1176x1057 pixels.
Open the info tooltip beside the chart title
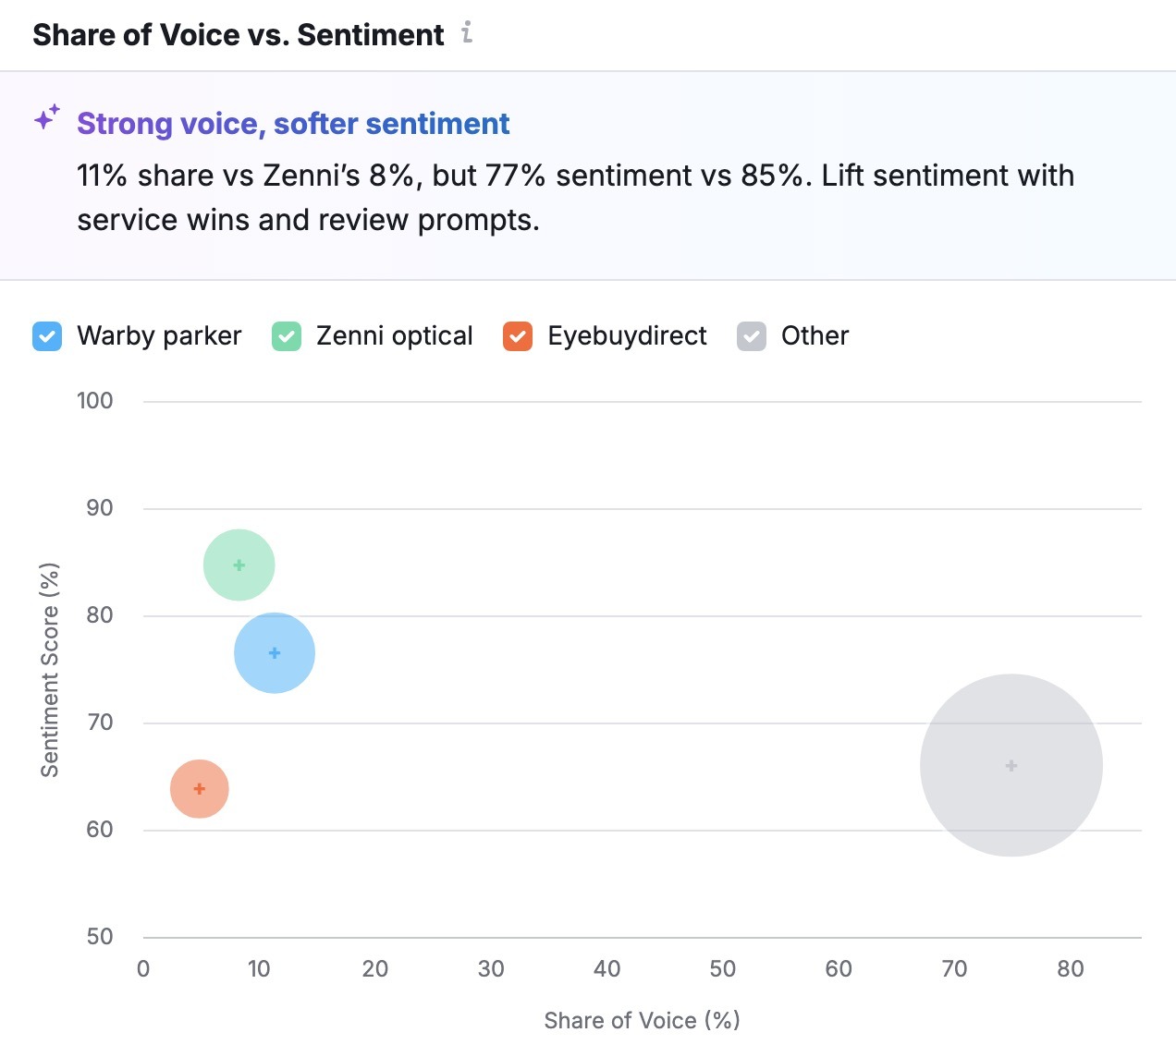point(468,33)
